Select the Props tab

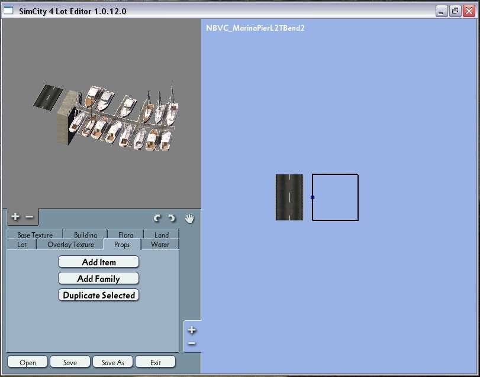click(122, 245)
